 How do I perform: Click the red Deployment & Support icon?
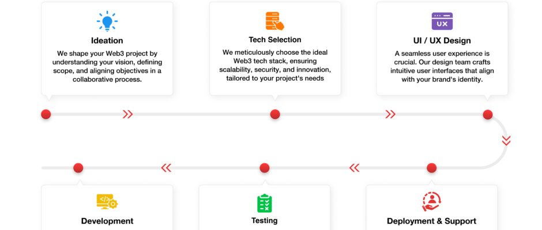coord(432,202)
